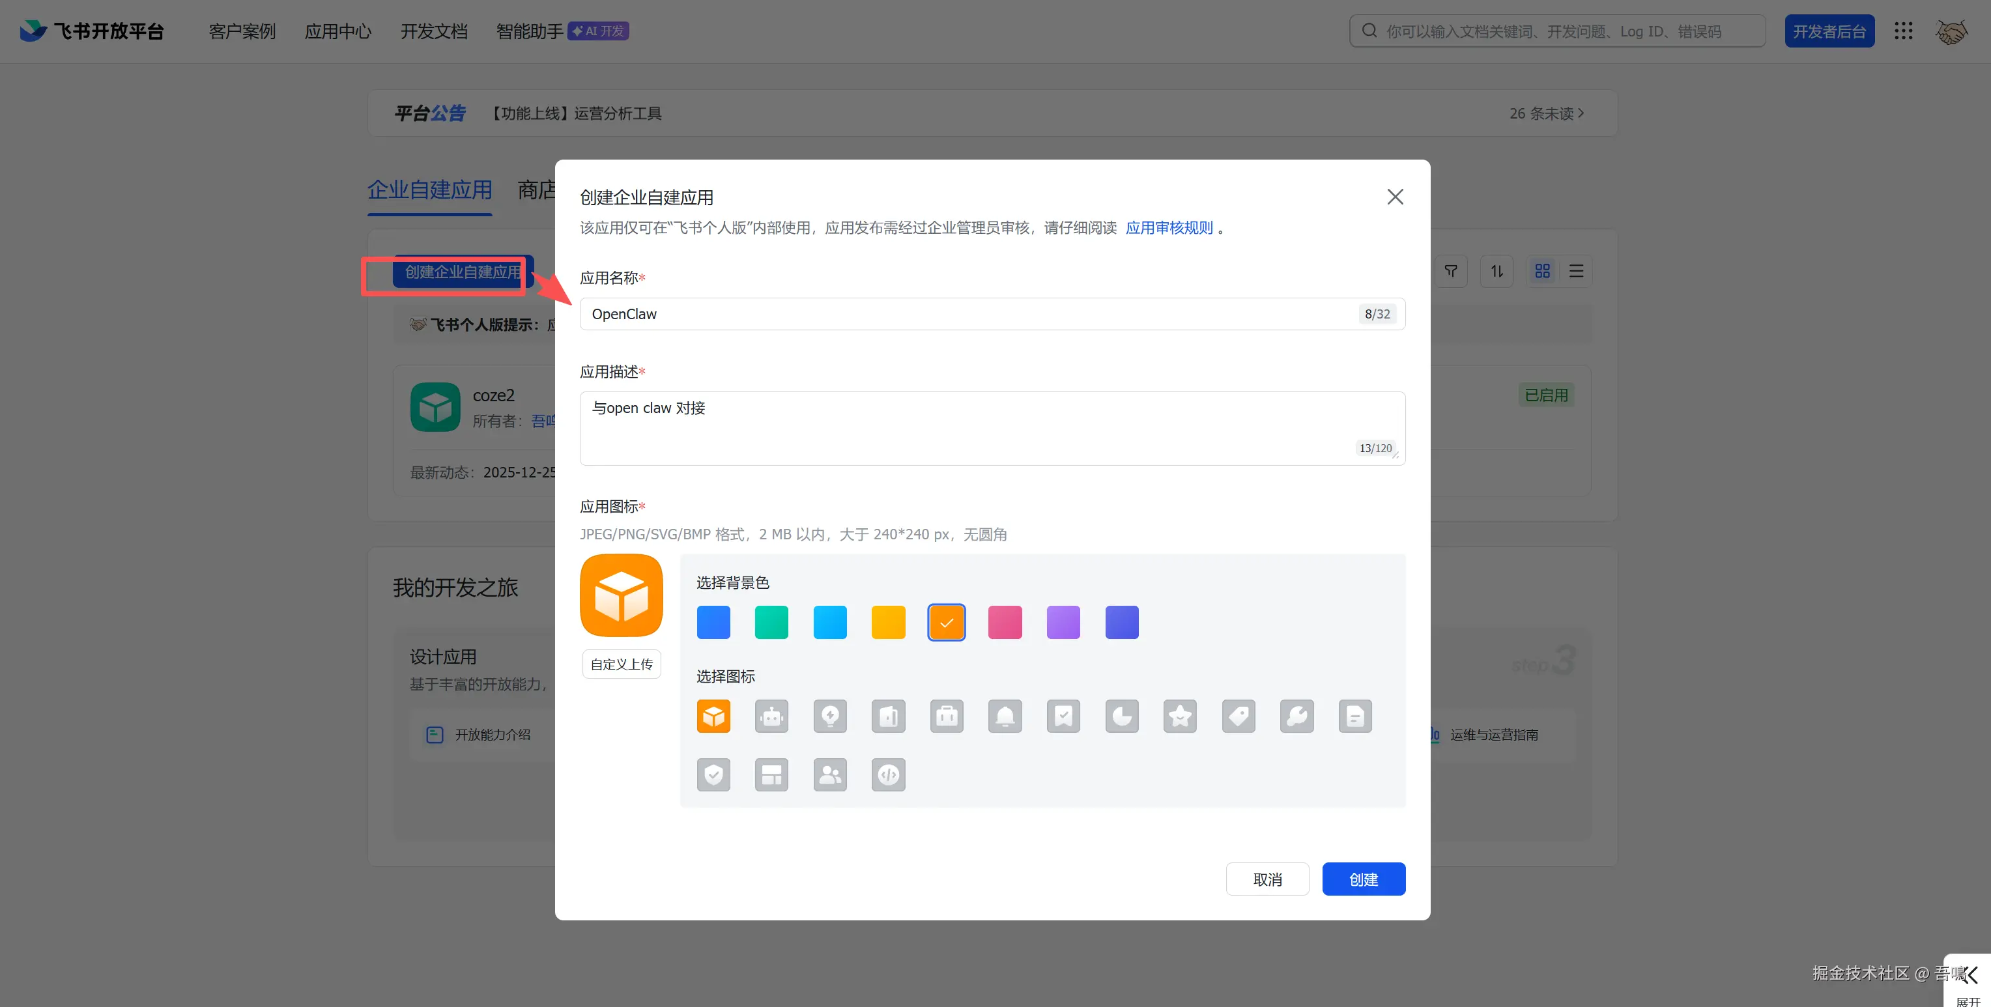Select the checked orange background color
Image resolution: width=1991 pixels, height=1007 pixels.
[x=946, y=622]
